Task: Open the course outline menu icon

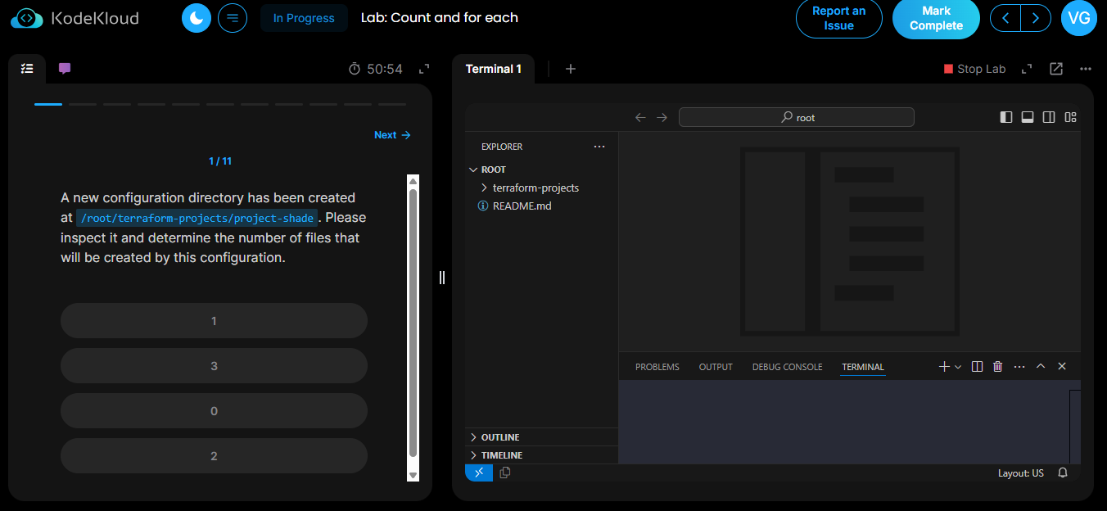Action: point(233,18)
